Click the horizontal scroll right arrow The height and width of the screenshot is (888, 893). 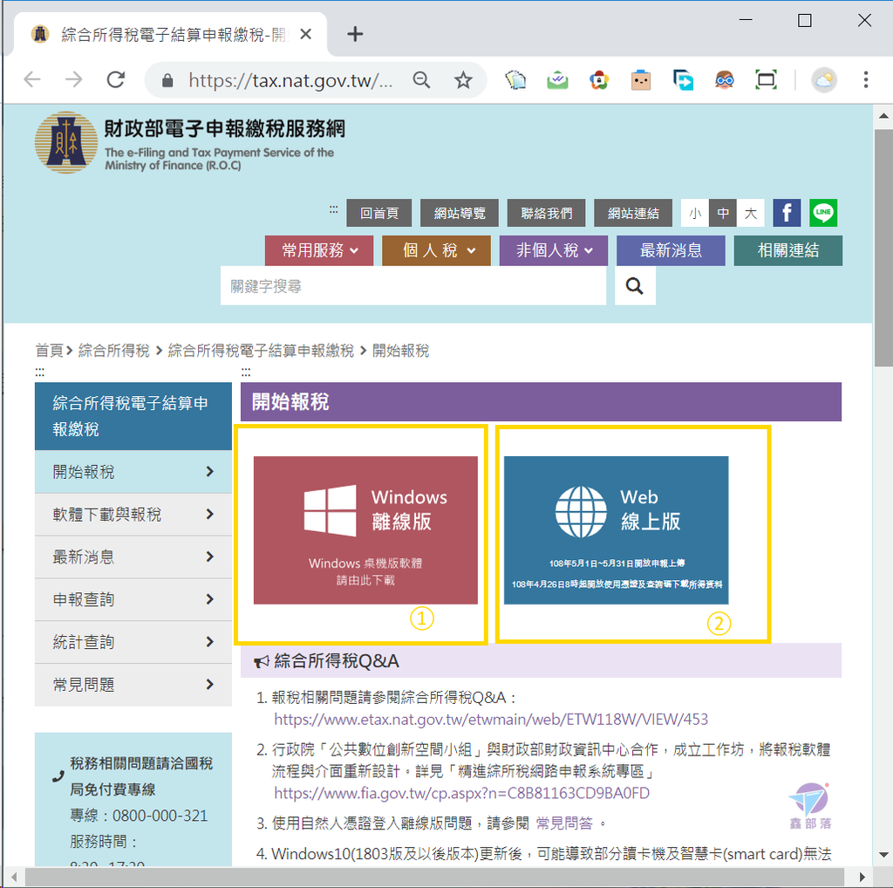tap(862, 877)
